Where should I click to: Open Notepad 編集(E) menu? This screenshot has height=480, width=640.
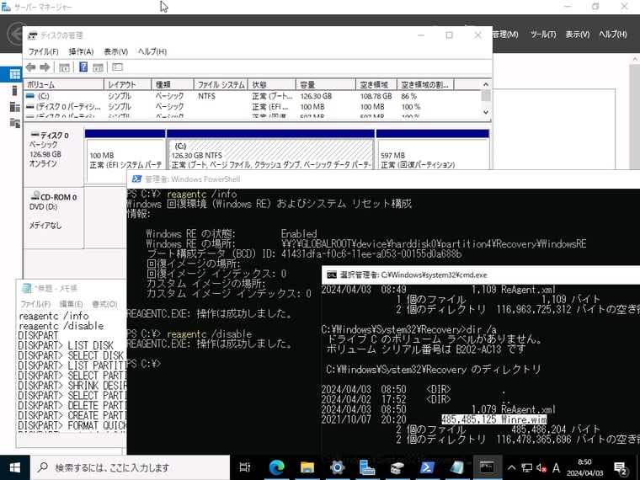point(71,304)
